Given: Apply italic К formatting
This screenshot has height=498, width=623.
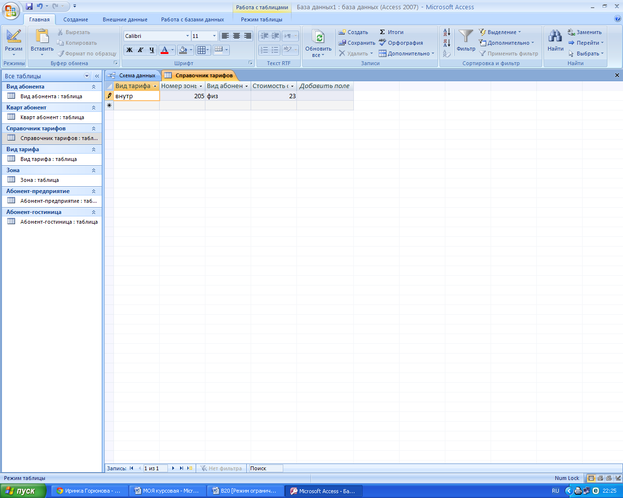Looking at the screenshot, I should coord(141,50).
